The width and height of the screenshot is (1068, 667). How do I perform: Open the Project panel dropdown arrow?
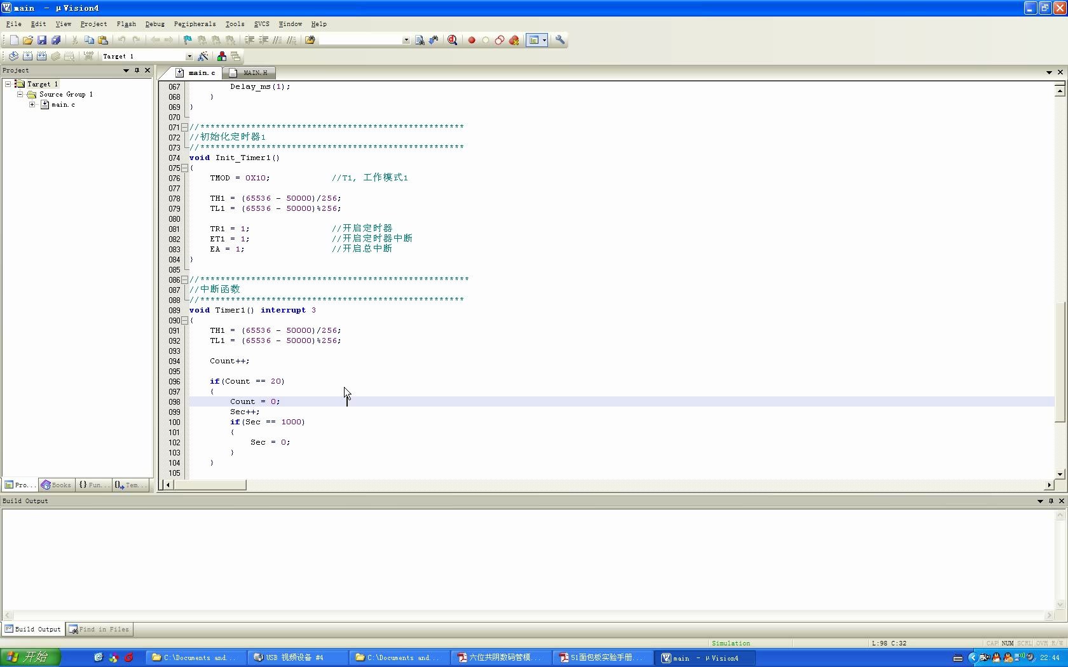click(126, 71)
